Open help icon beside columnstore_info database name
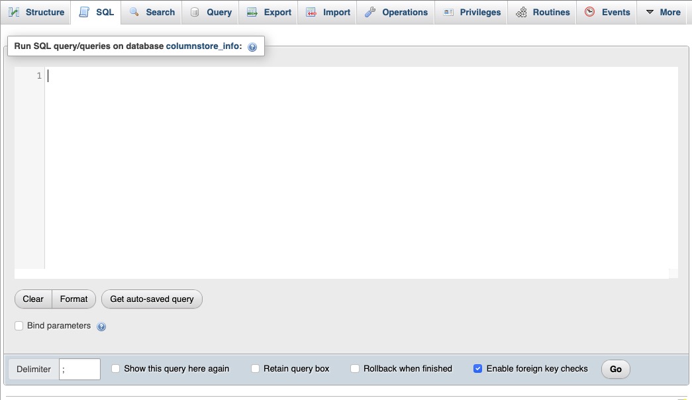The image size is (692, 400). click(251, 46)
